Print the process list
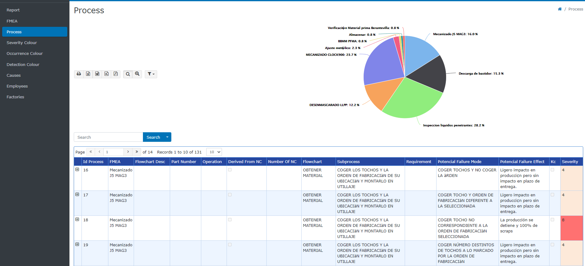This screenshot has width=585, height=266. [79, 74]
